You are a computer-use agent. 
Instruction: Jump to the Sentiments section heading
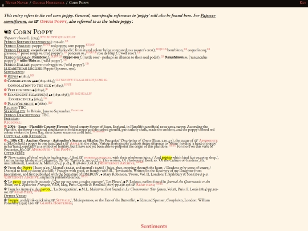(x=154, y=226)
